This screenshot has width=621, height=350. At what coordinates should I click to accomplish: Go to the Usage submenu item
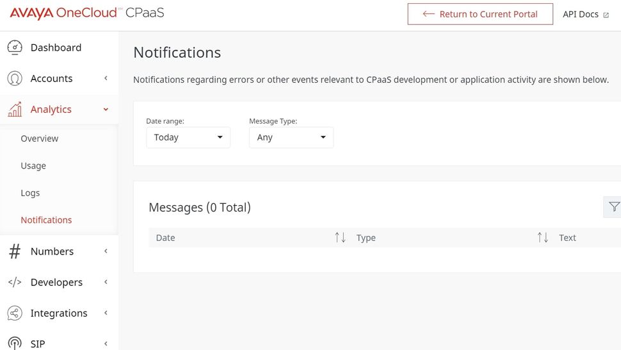pyautogui.click(x=33, y=165)
